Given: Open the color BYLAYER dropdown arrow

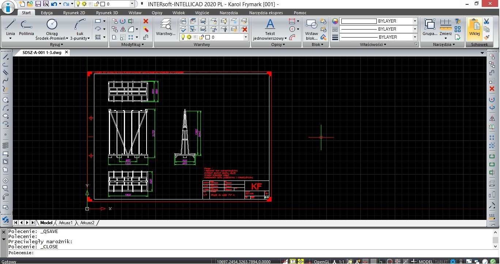Looking at the screenshot, I should pos(415,21).
